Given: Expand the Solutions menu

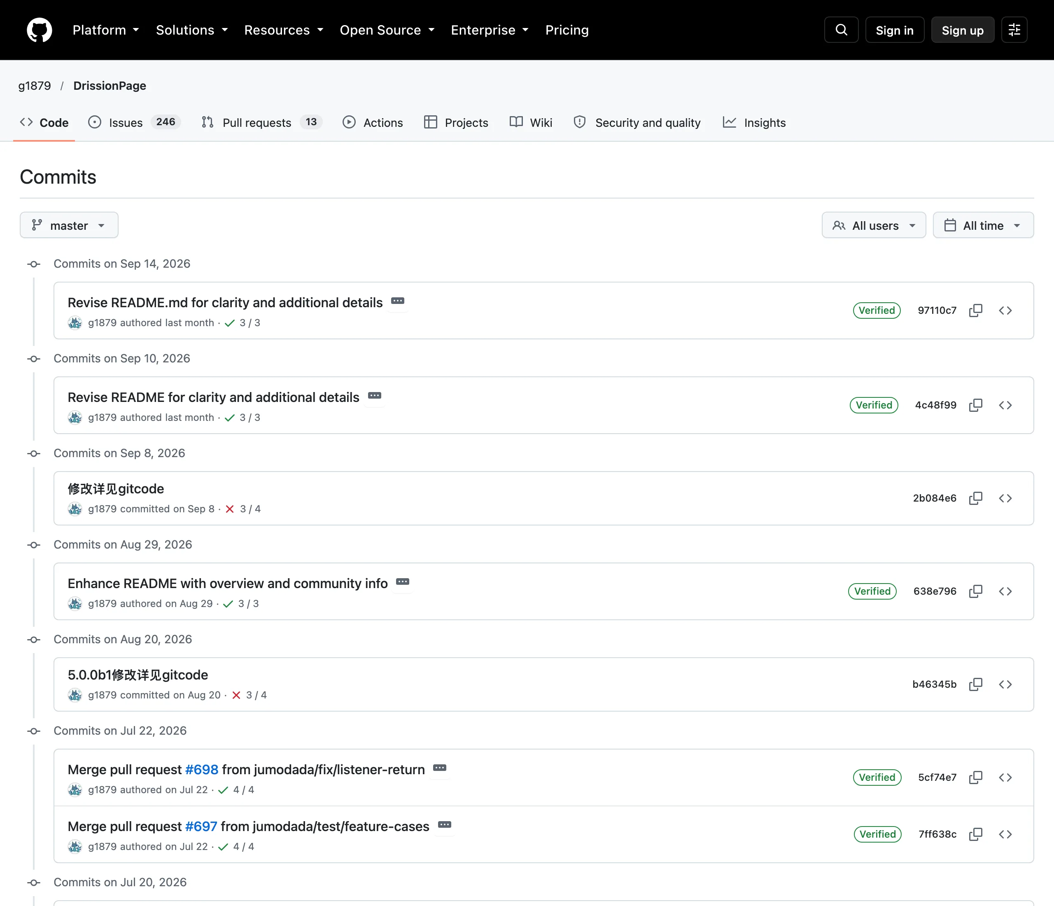Looking at the screenshot, I should (192, 30).
